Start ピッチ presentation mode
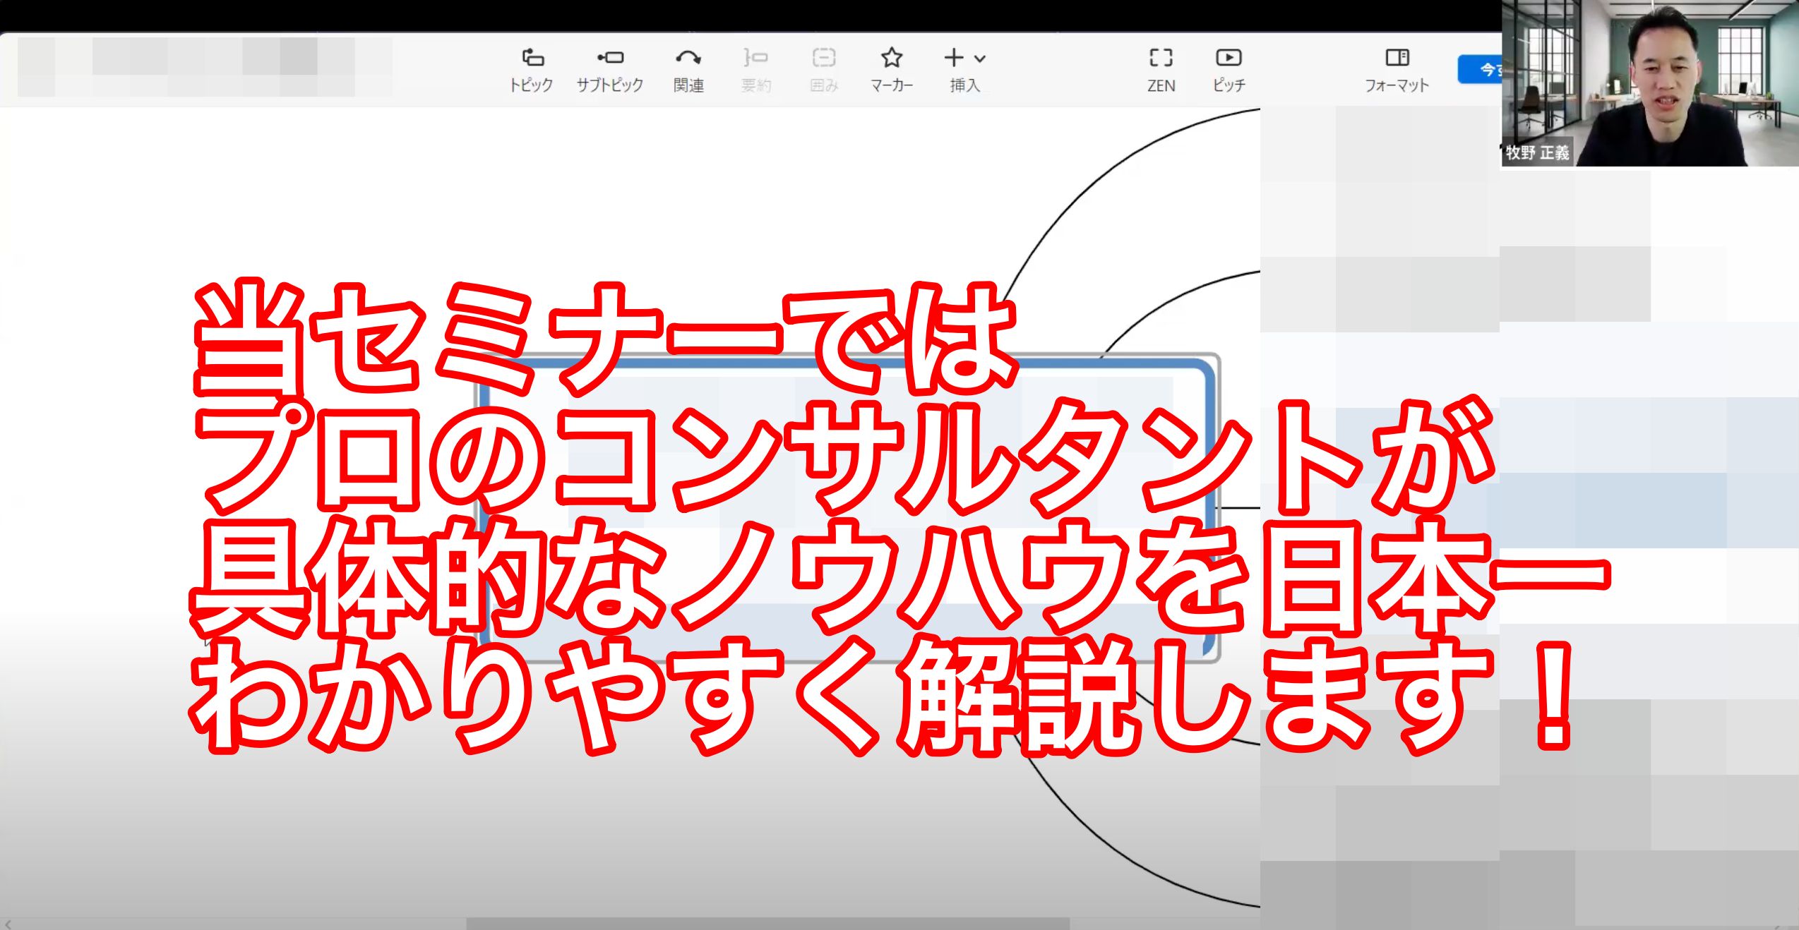Screen dimensions: 1799x930 (1229, 58)
